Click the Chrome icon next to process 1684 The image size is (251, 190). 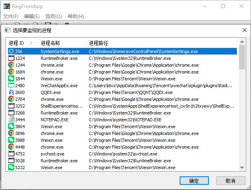tap(11, 72)
